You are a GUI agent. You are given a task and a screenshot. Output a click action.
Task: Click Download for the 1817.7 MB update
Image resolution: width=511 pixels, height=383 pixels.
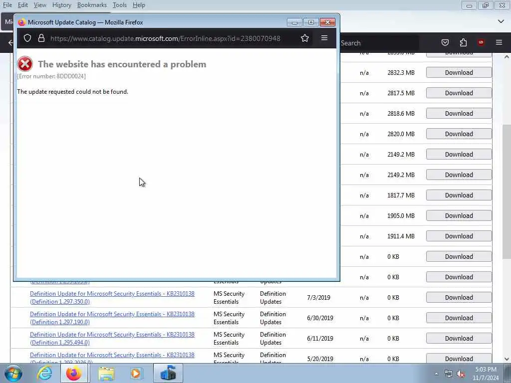click(x=459, y=195)
